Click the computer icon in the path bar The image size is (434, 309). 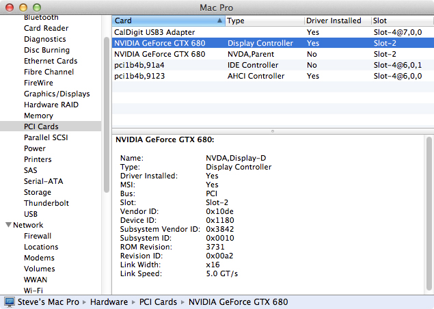tap(10, 302)
